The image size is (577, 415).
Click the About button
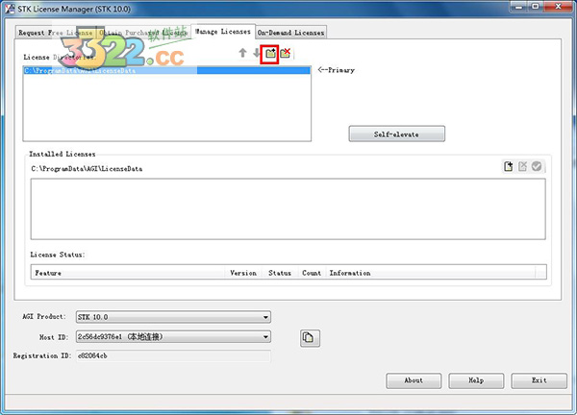(x=414, y=379)
